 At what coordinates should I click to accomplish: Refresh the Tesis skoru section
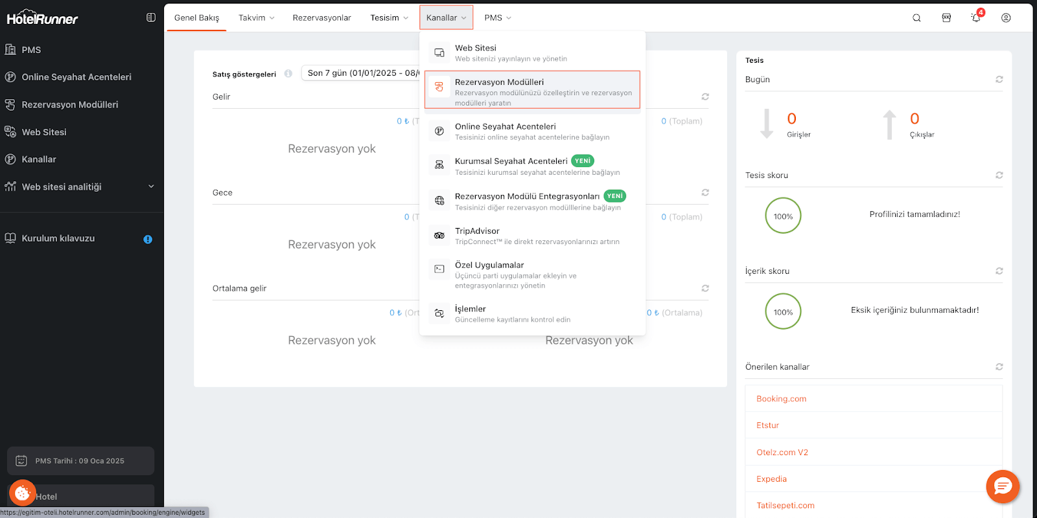[999, 175]
